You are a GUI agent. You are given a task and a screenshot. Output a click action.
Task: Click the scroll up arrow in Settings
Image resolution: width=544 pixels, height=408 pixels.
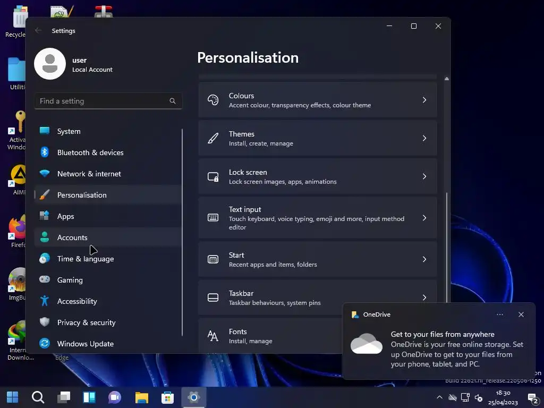pos(446,79)
